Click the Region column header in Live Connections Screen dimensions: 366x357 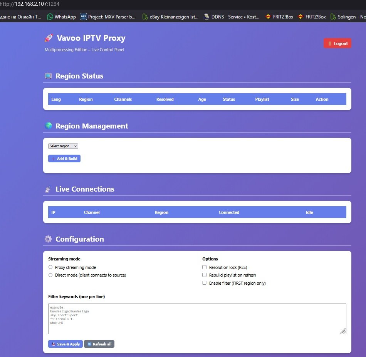161,212
